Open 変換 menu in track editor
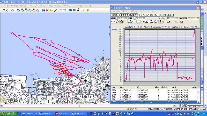The width and height of the screenshot is (207, 116). [133, 11]
